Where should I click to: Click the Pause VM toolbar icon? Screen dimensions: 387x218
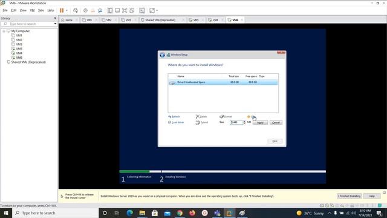pyautogui.click(x=62, y=10)
